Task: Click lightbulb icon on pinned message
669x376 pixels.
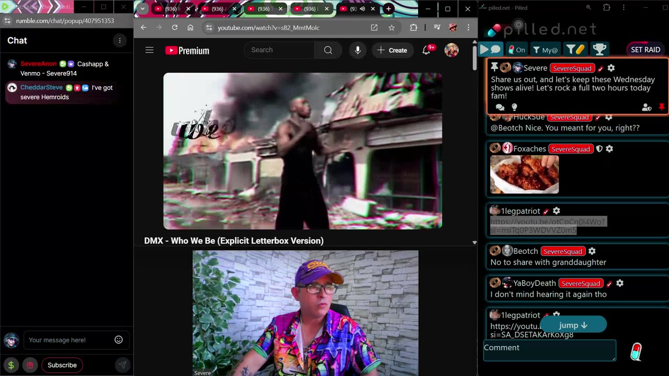Action: click(x=514, y=107)
